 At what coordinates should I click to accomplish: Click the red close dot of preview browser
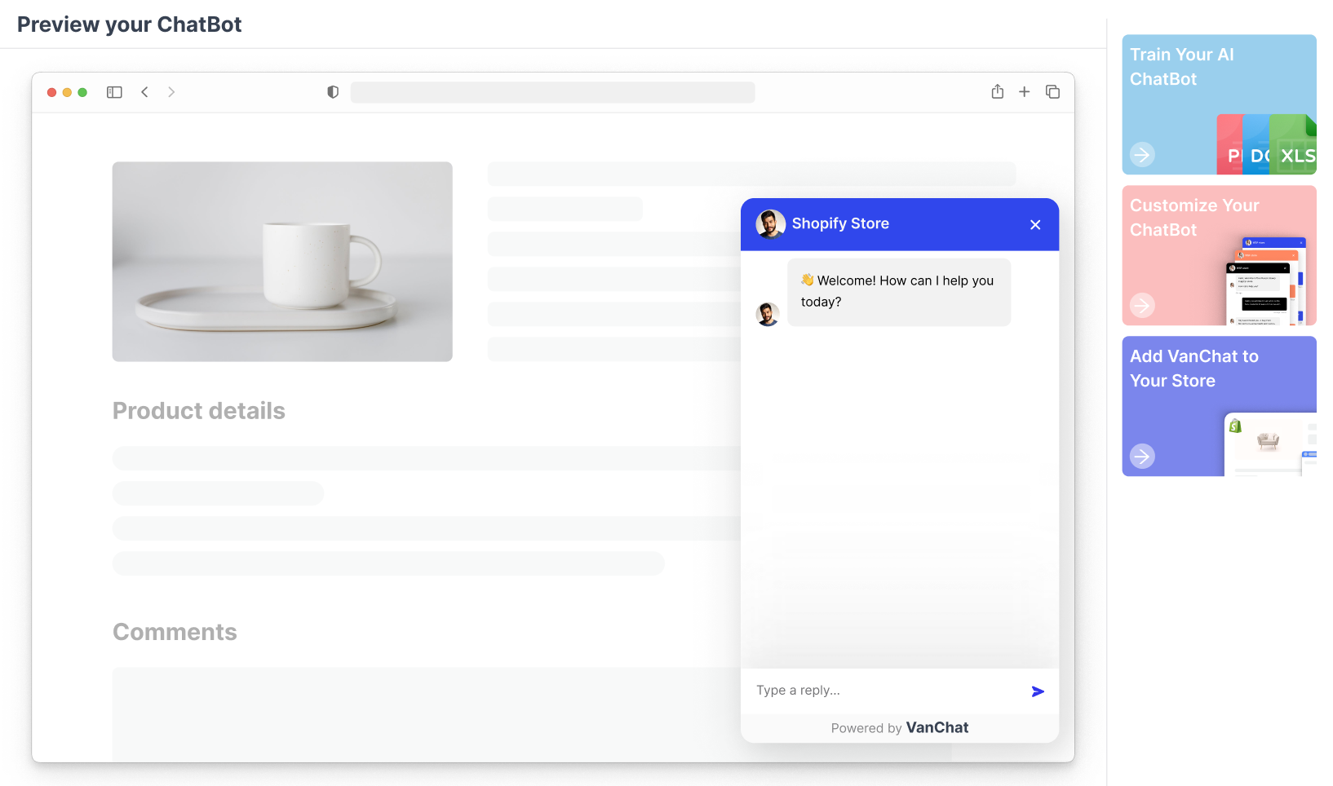pyautogui.click(x=52, y=92)
